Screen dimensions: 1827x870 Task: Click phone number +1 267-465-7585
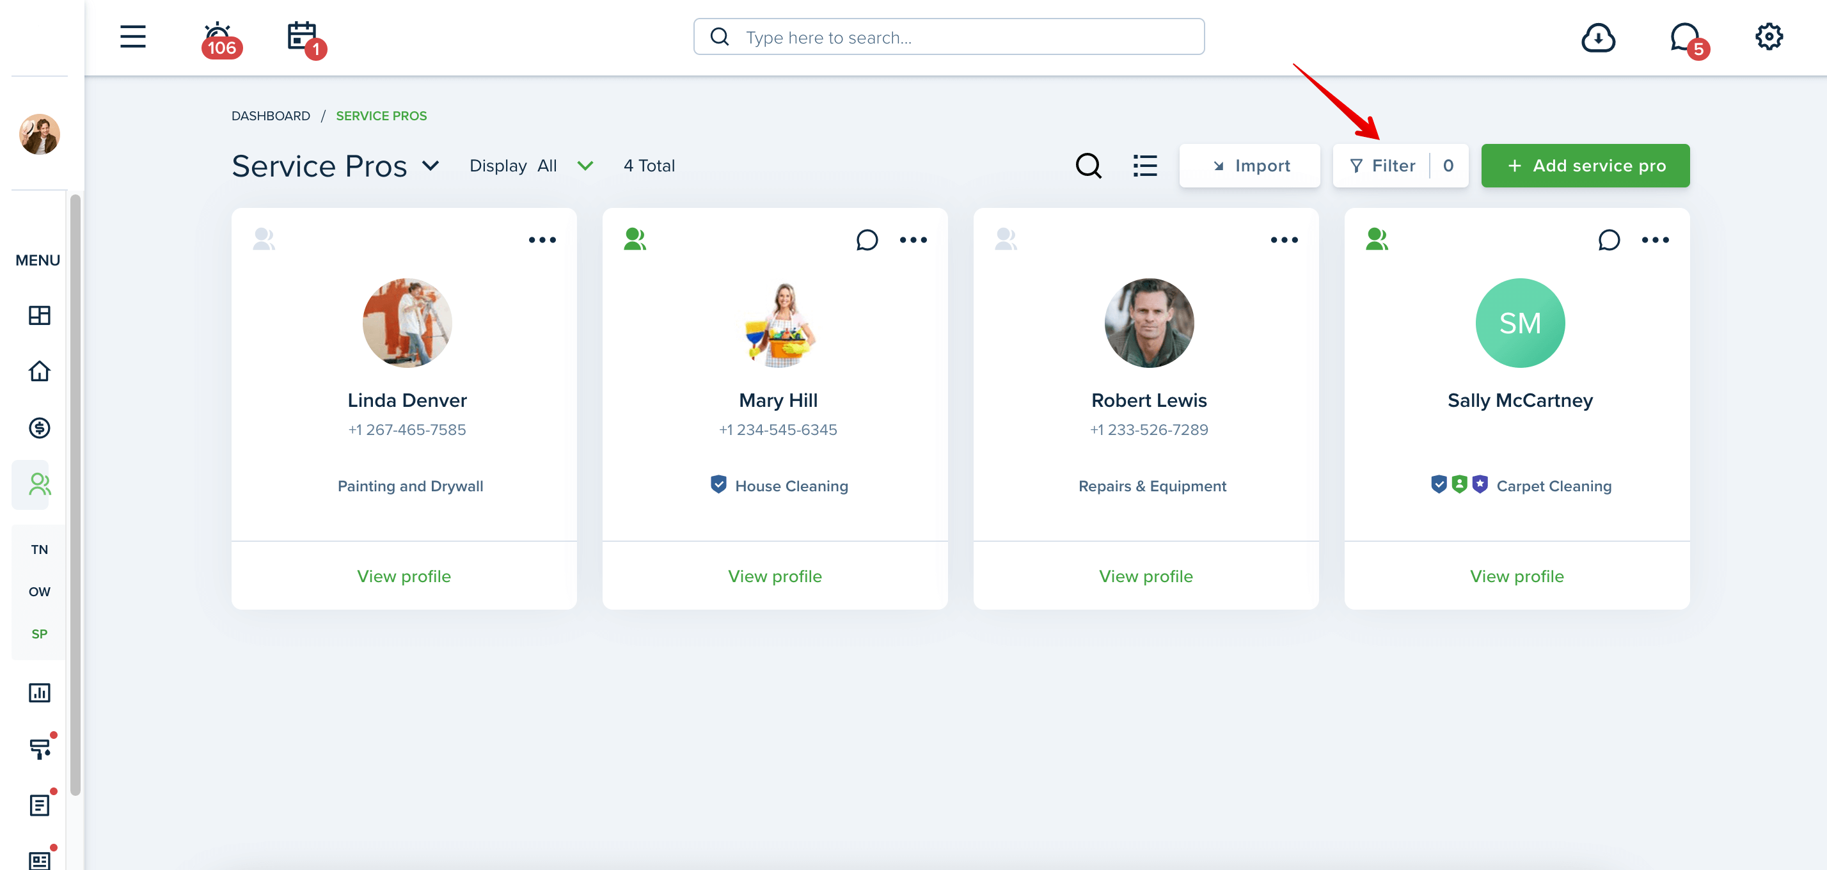pyautogui.click(x=407, y=430)
